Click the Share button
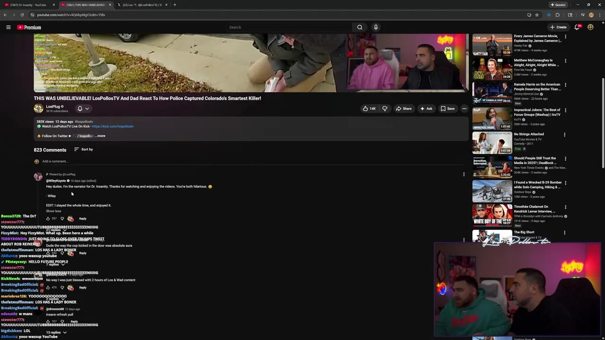Image resolution: width=605 pixels, height=340 pixels. (x=404, y=109)
